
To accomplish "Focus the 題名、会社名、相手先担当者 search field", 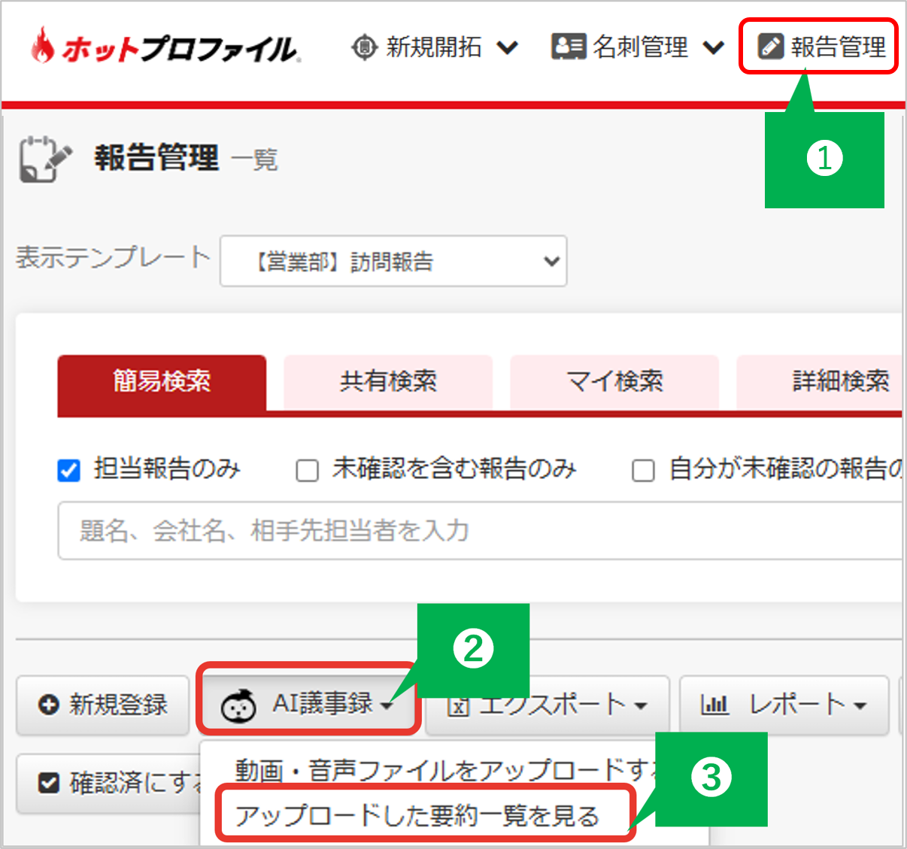I will point(480,531).
